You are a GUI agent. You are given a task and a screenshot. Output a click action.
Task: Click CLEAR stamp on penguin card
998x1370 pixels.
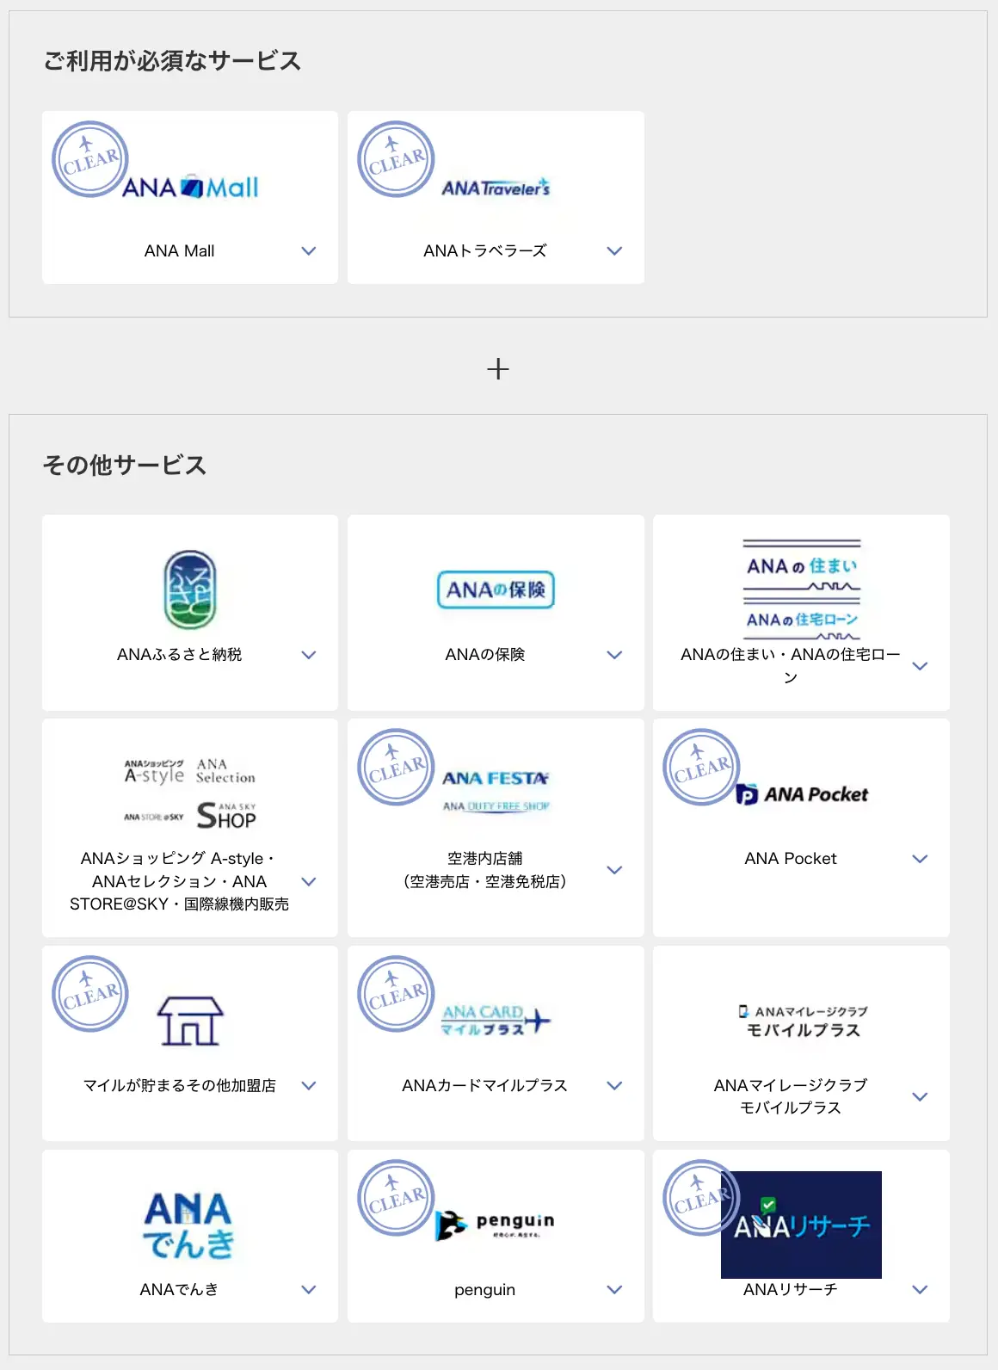tap(396, 1198)
